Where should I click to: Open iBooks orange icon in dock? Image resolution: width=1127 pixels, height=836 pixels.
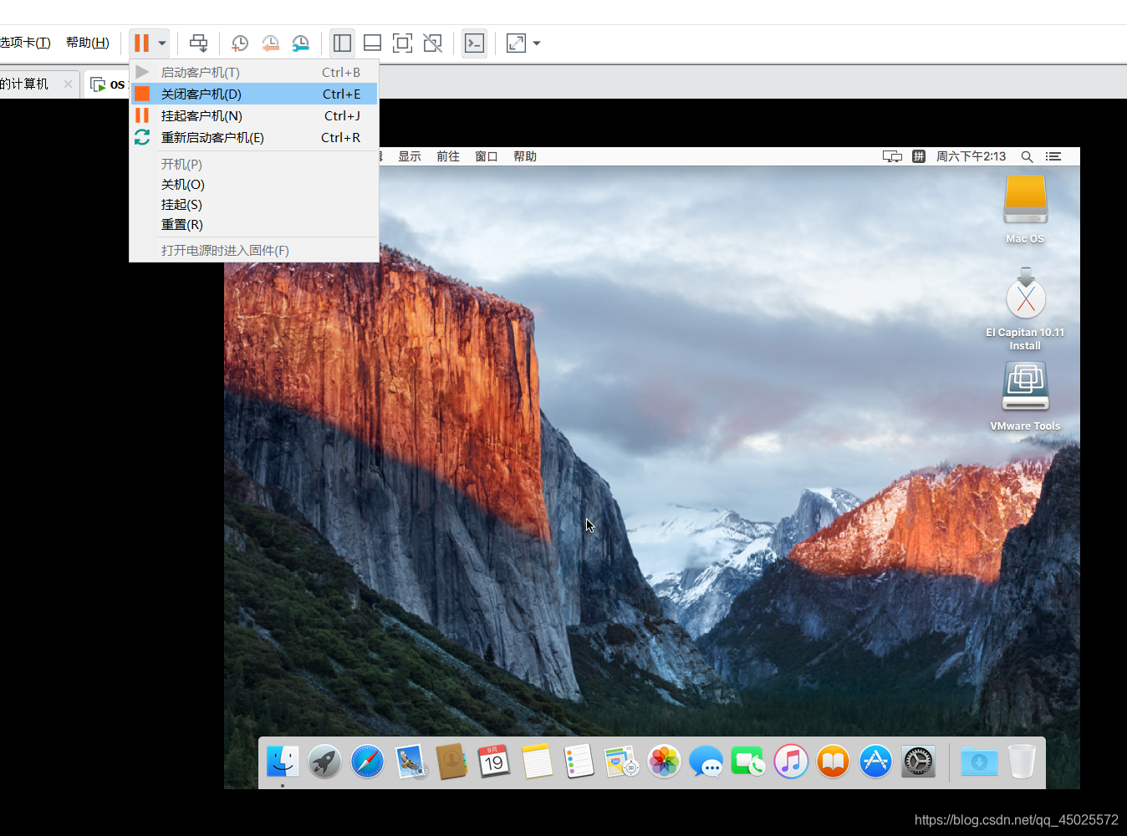pyautogui.click(x=833, y=762)
